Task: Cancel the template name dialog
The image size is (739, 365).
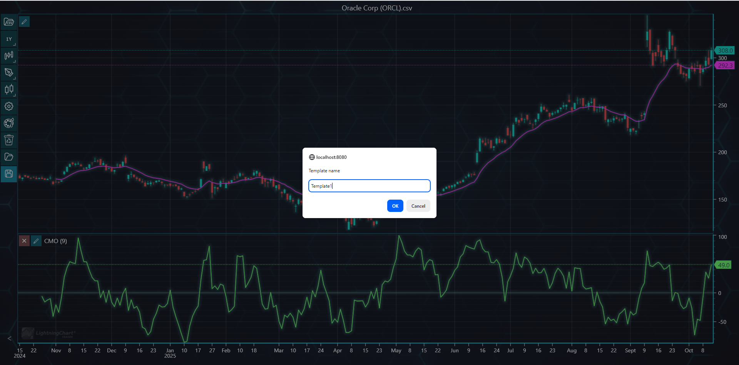Action: pos(418,206)
